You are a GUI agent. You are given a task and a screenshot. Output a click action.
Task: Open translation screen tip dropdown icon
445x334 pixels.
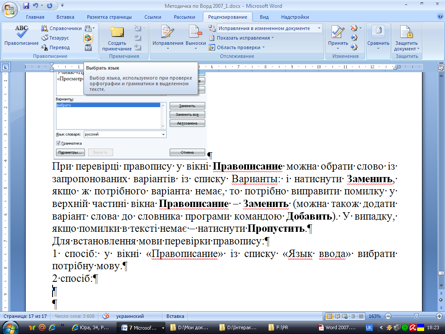pos(90,28)
